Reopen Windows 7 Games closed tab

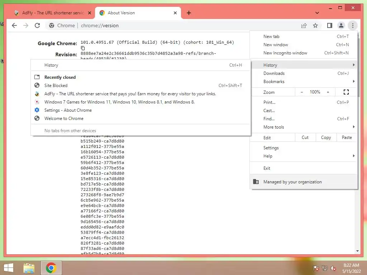140,102
